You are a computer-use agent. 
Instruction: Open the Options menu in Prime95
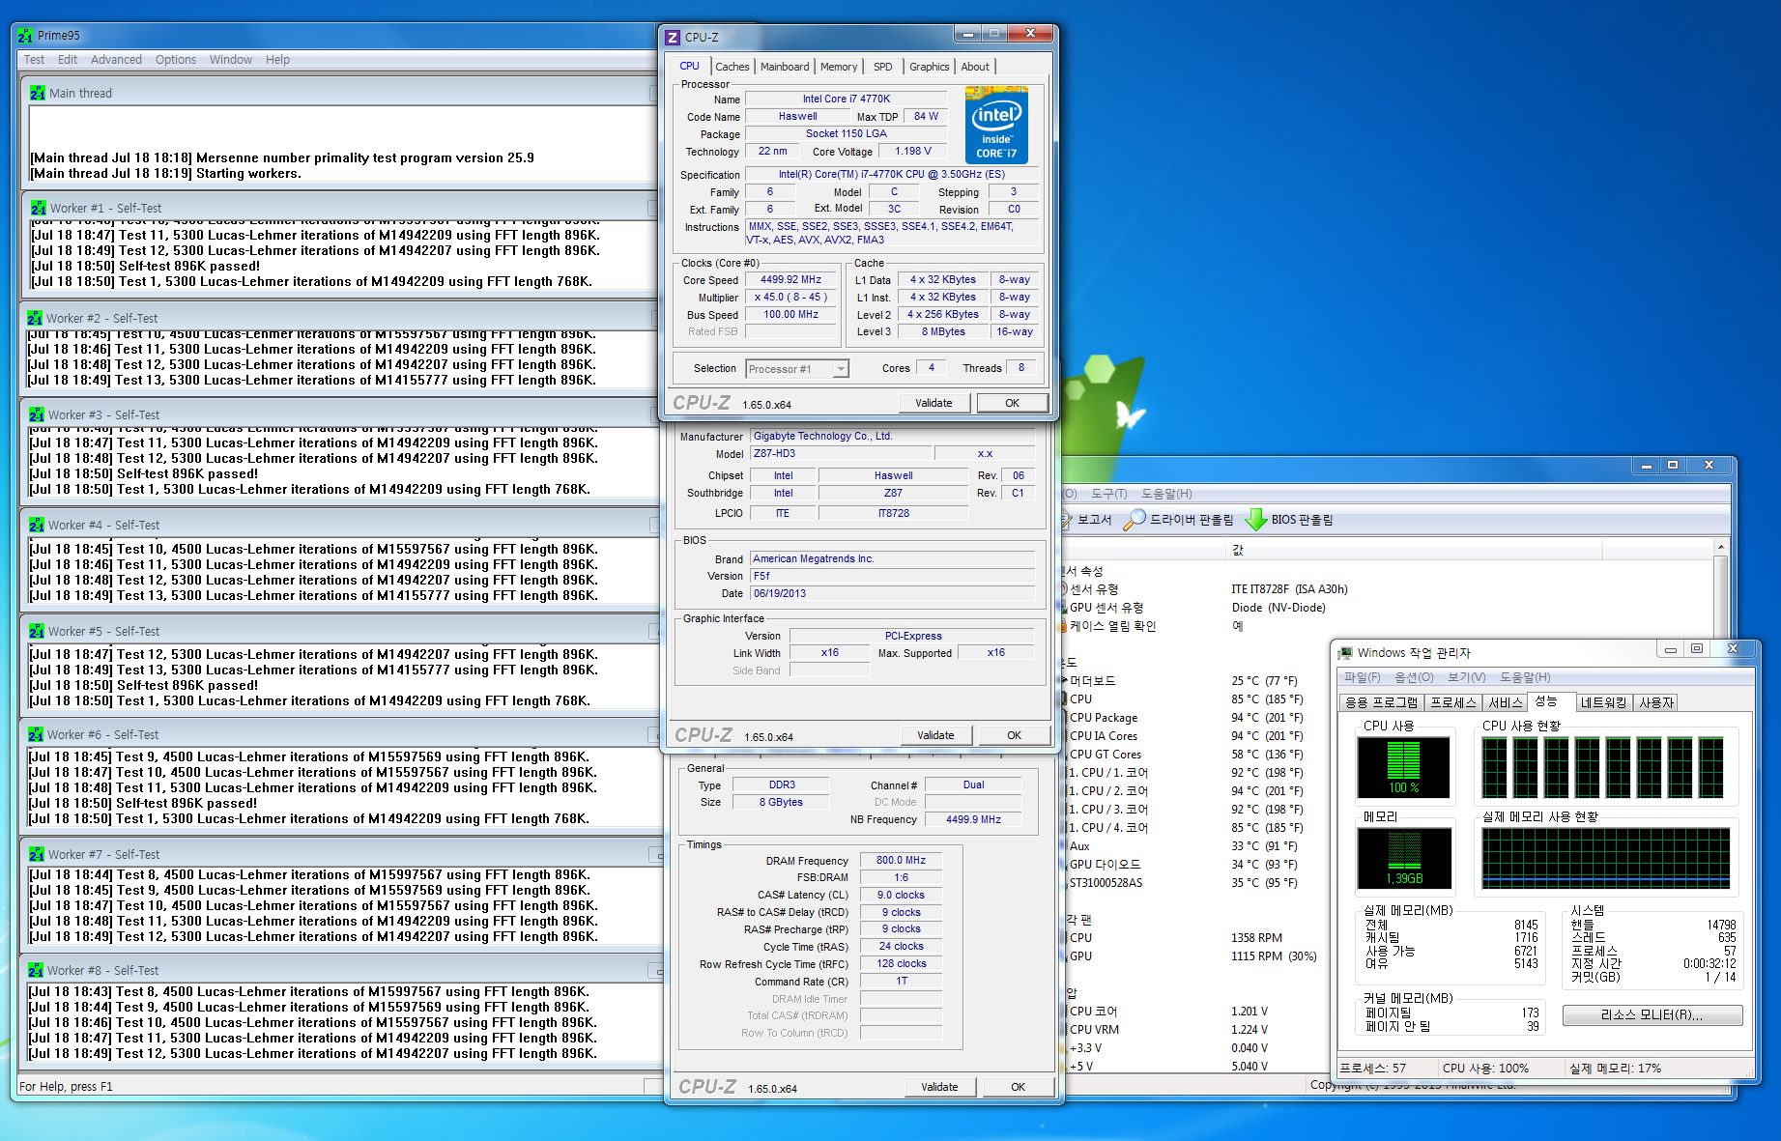(x=176, y=60)
